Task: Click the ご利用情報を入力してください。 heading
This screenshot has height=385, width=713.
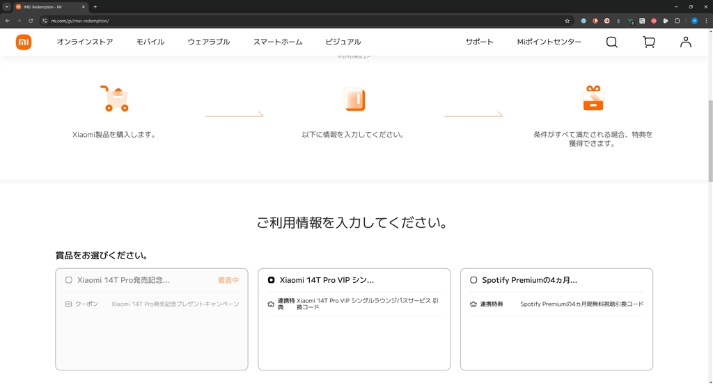Action: click(353, 222)
